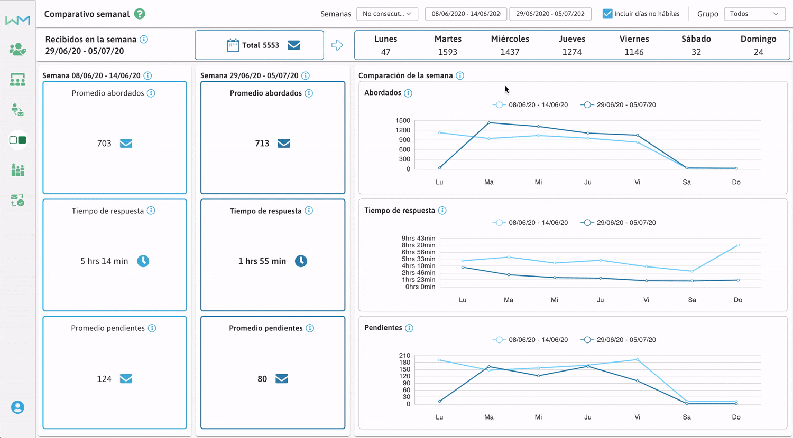Toggle 29/06/20 series in Pendientes legend
793x438 pixels.
tap(619, 340)
